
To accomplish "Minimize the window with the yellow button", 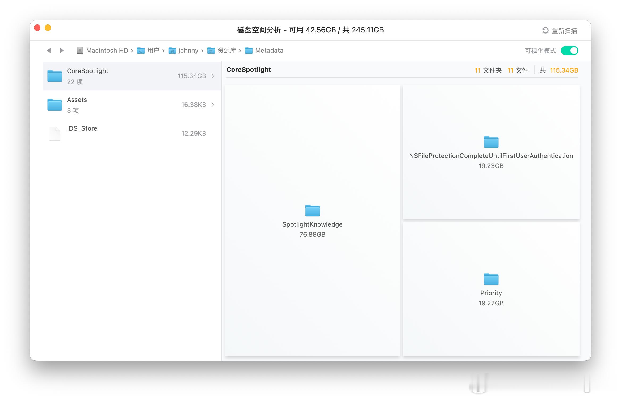I will [x=48, y=28].
